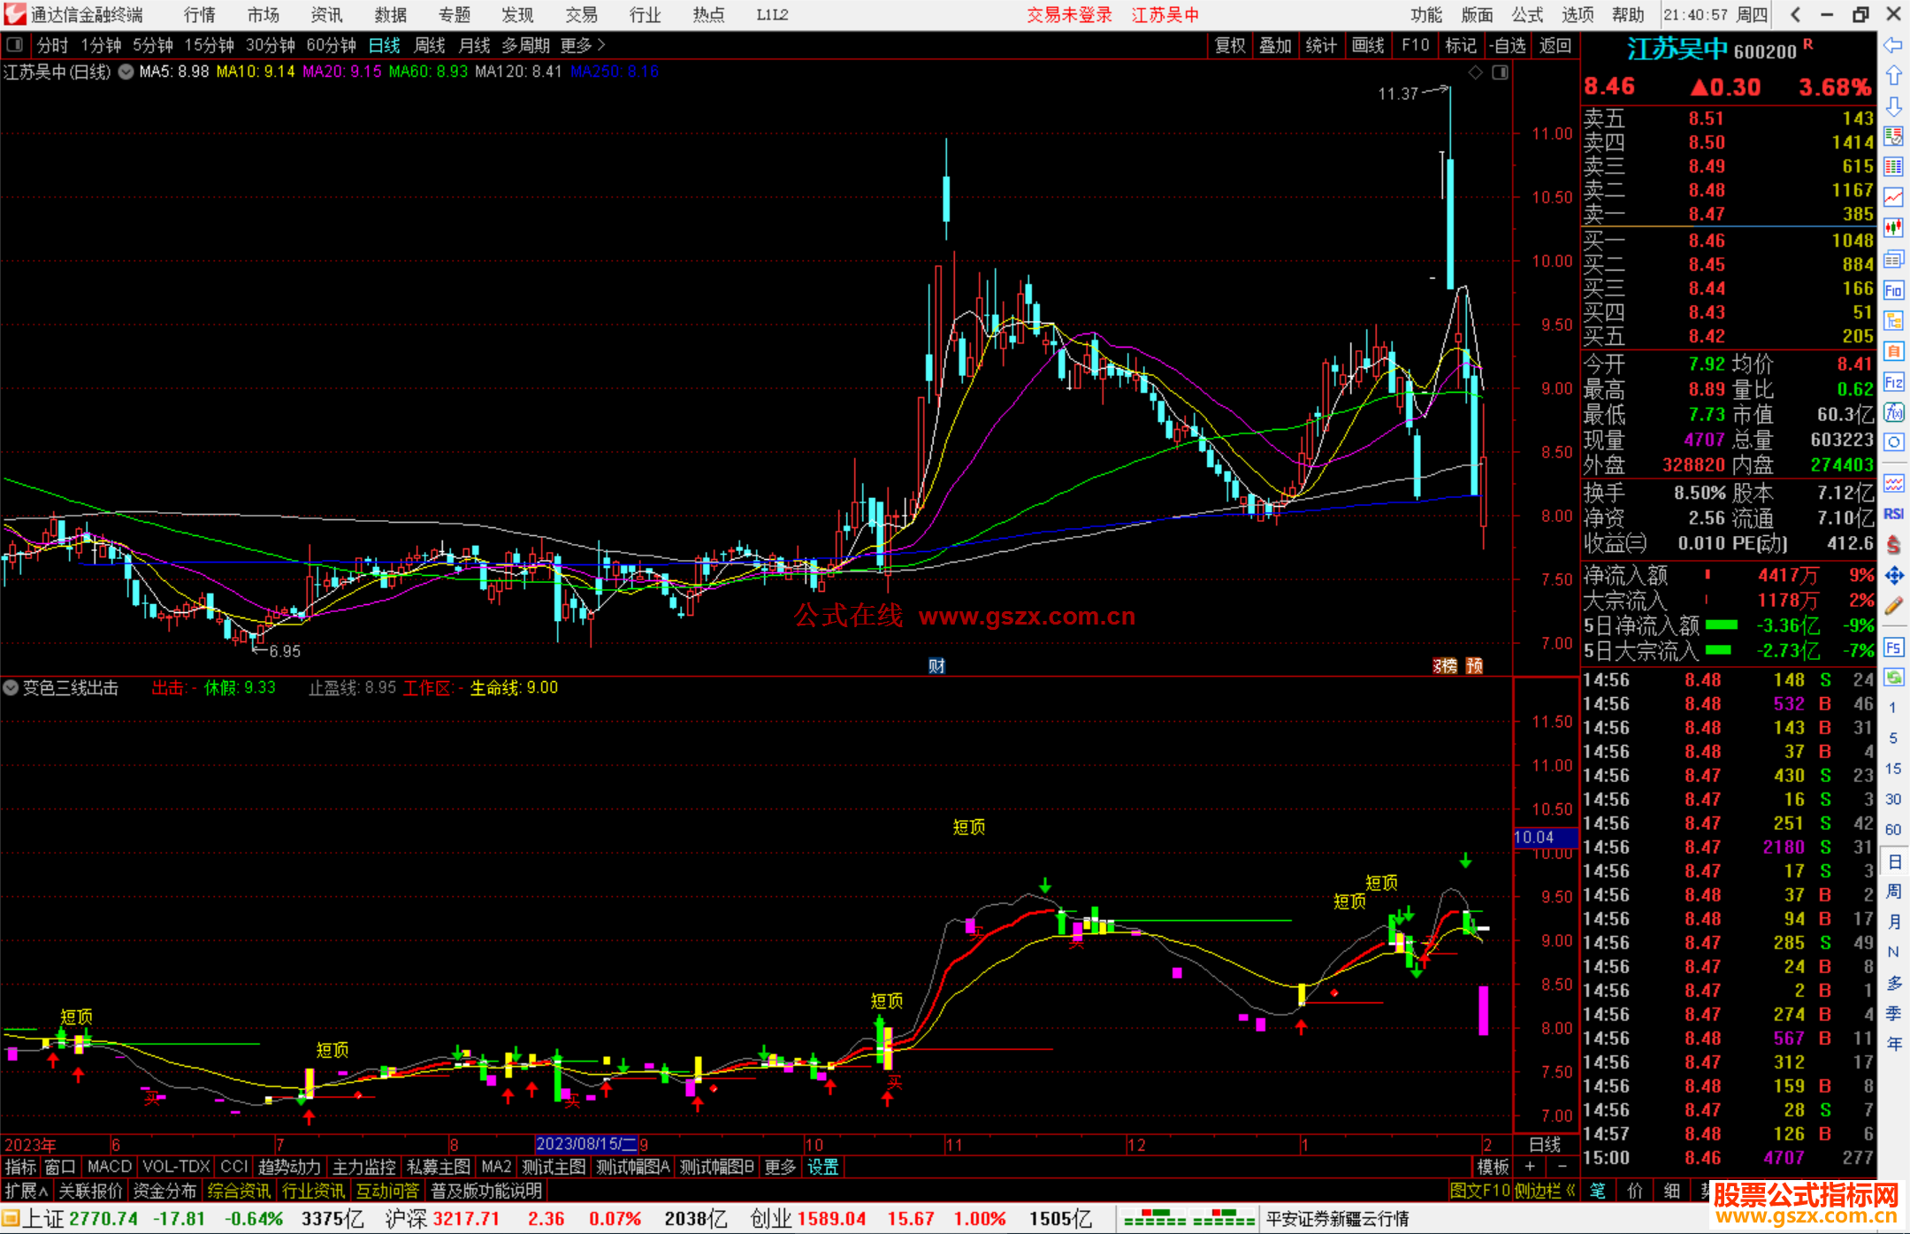
Task: Click the four-way move arrows icon
Action: (1893, 576)
